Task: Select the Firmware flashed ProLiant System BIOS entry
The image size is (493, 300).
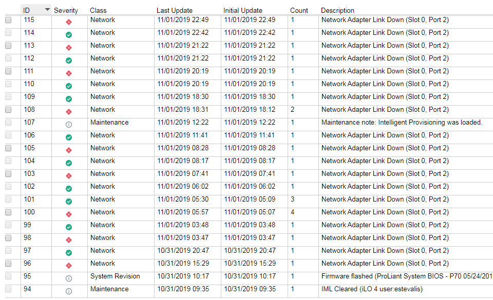Action: coord(407,276)
